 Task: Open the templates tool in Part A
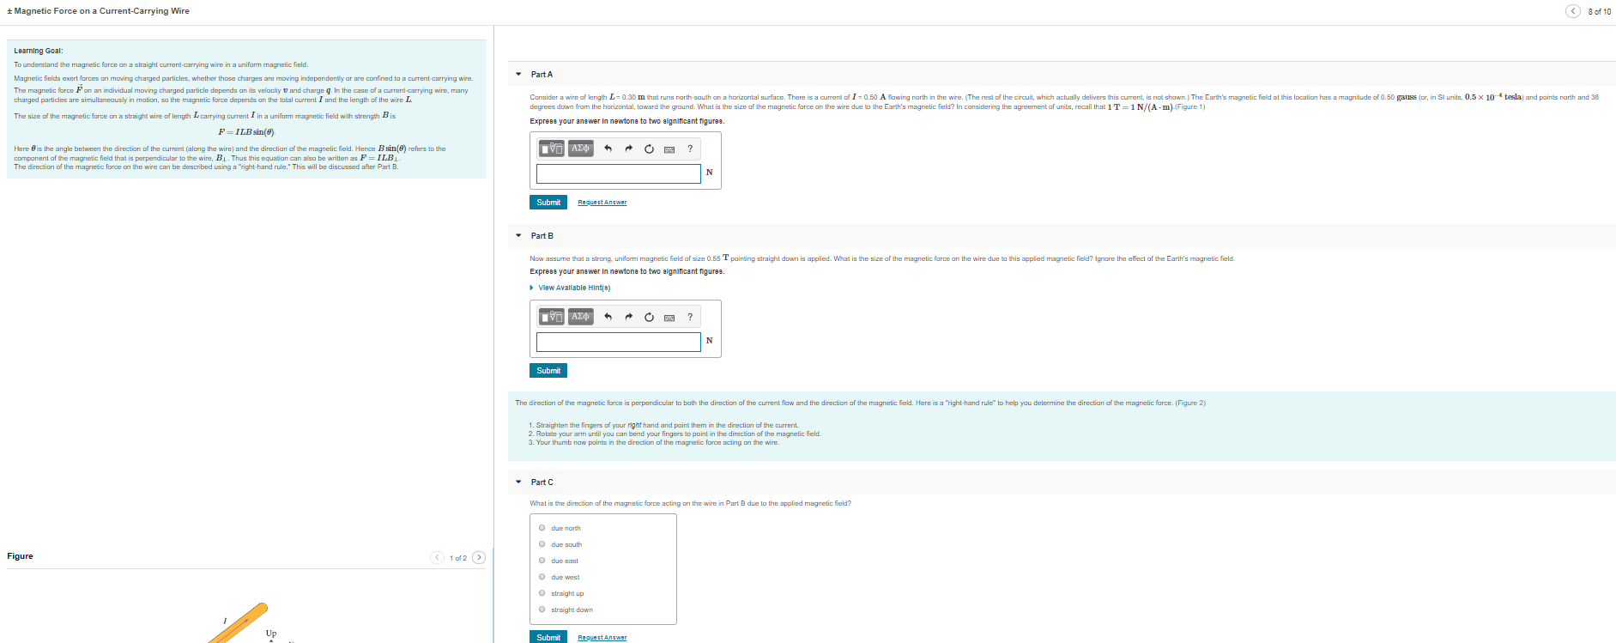tap(552, 149)
